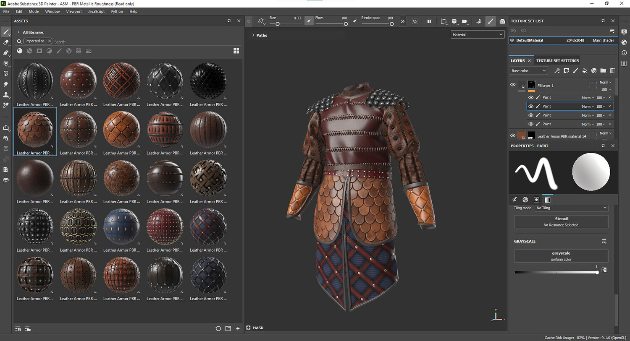
Task: Open the Material viewport mode dropdown
Action: [478, 35]
